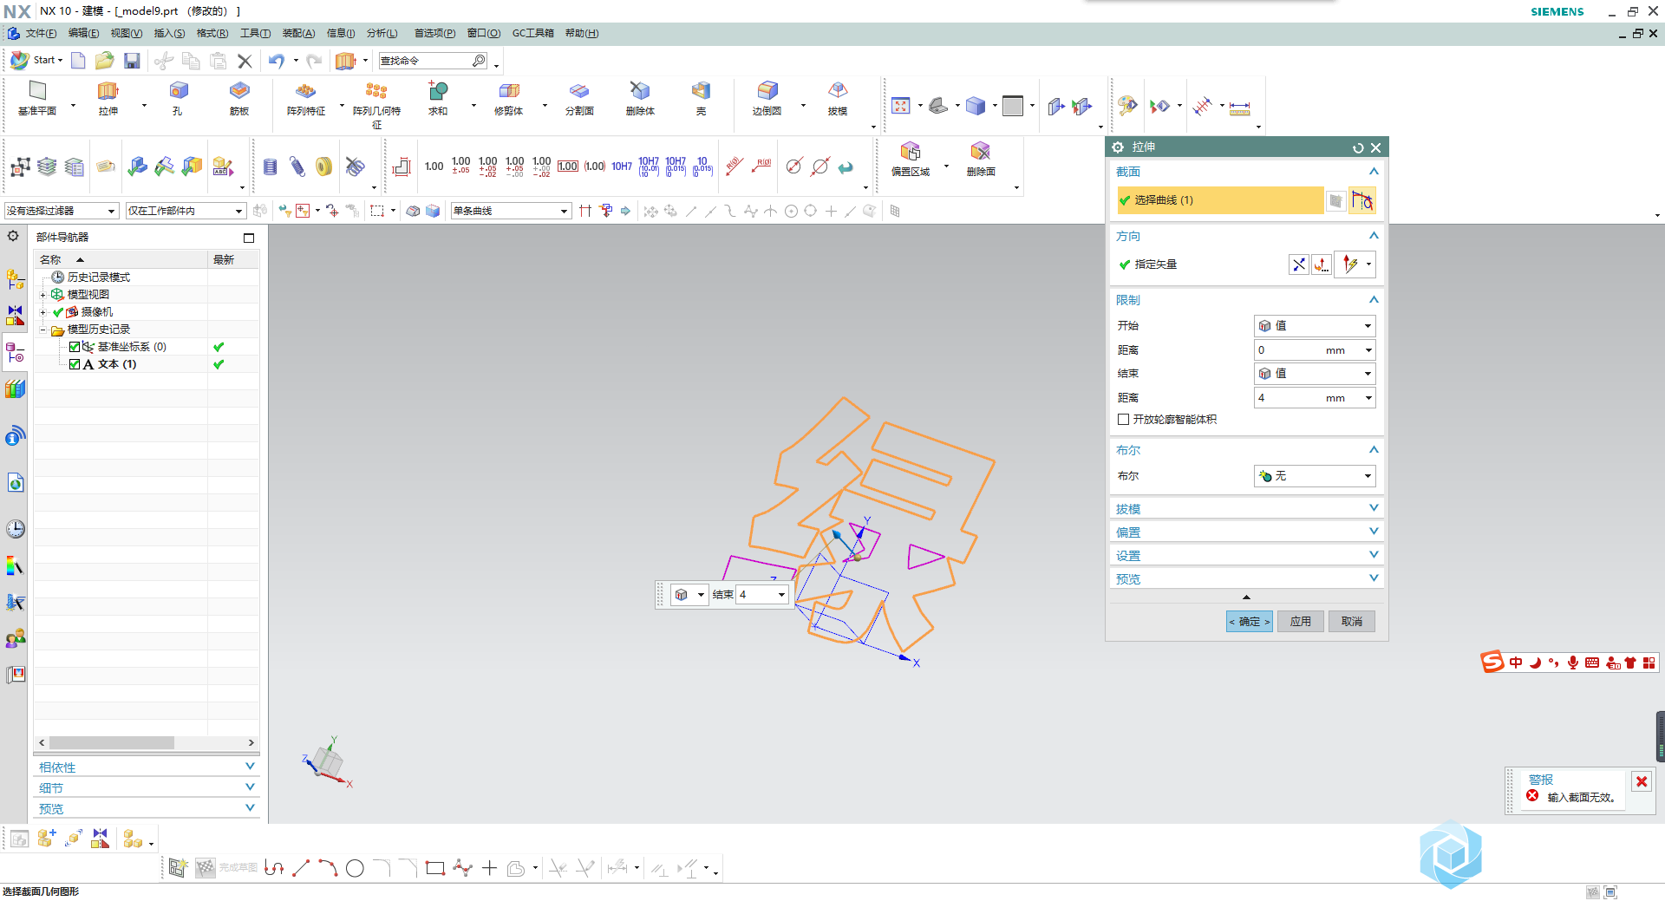This screenshot has height=901, width=1665.
Task: Open the 阵列特征 pattern feature tool
Action: pyautogui.click(x=306, y=98)
